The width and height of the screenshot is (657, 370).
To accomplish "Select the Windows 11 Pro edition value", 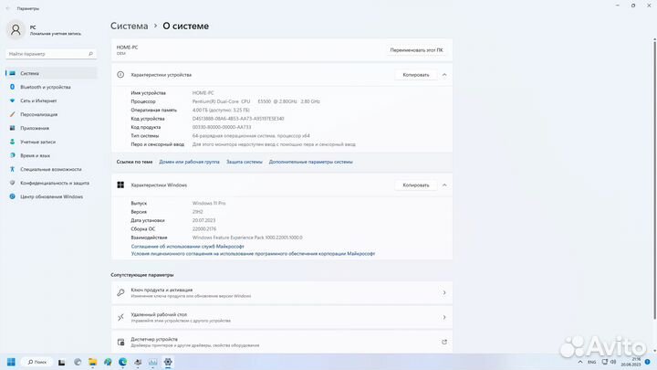I will point(209,203).
